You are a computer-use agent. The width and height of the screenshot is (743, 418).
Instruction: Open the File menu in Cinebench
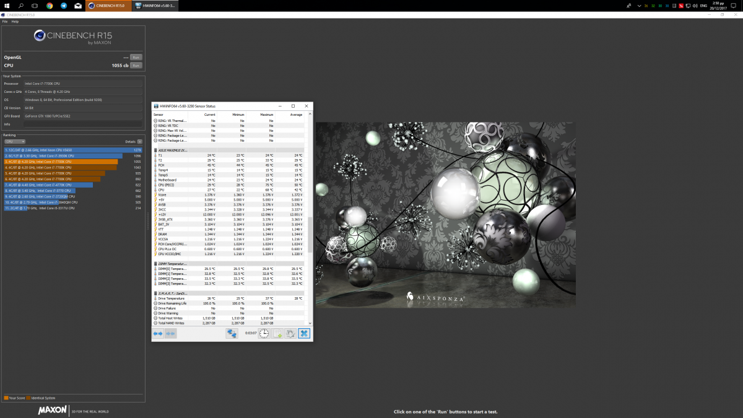point(5,21)
